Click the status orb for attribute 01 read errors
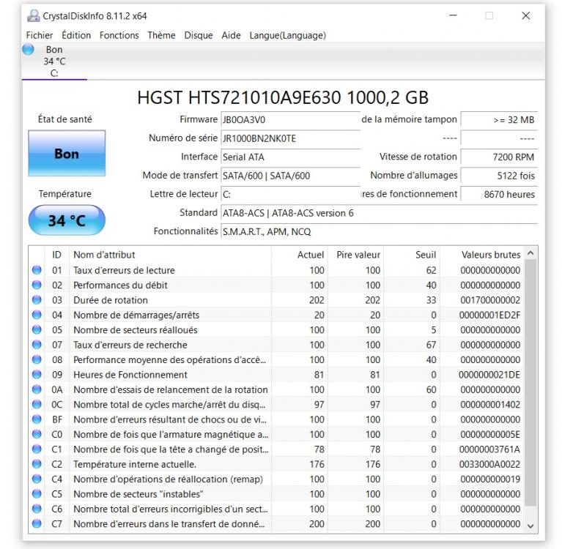Viewport: 562px width, 549px height. coord(37,270)
